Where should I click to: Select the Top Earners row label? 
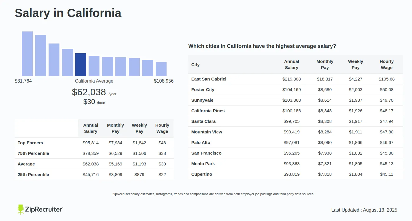[x=30, y=143]
